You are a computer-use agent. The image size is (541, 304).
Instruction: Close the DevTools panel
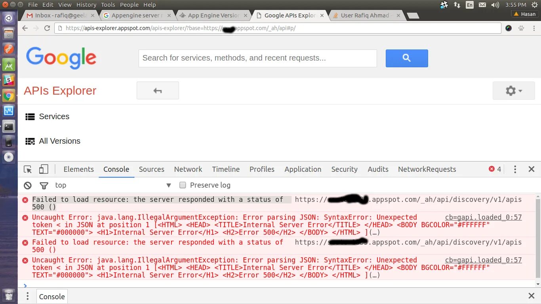tap(531, 169)
